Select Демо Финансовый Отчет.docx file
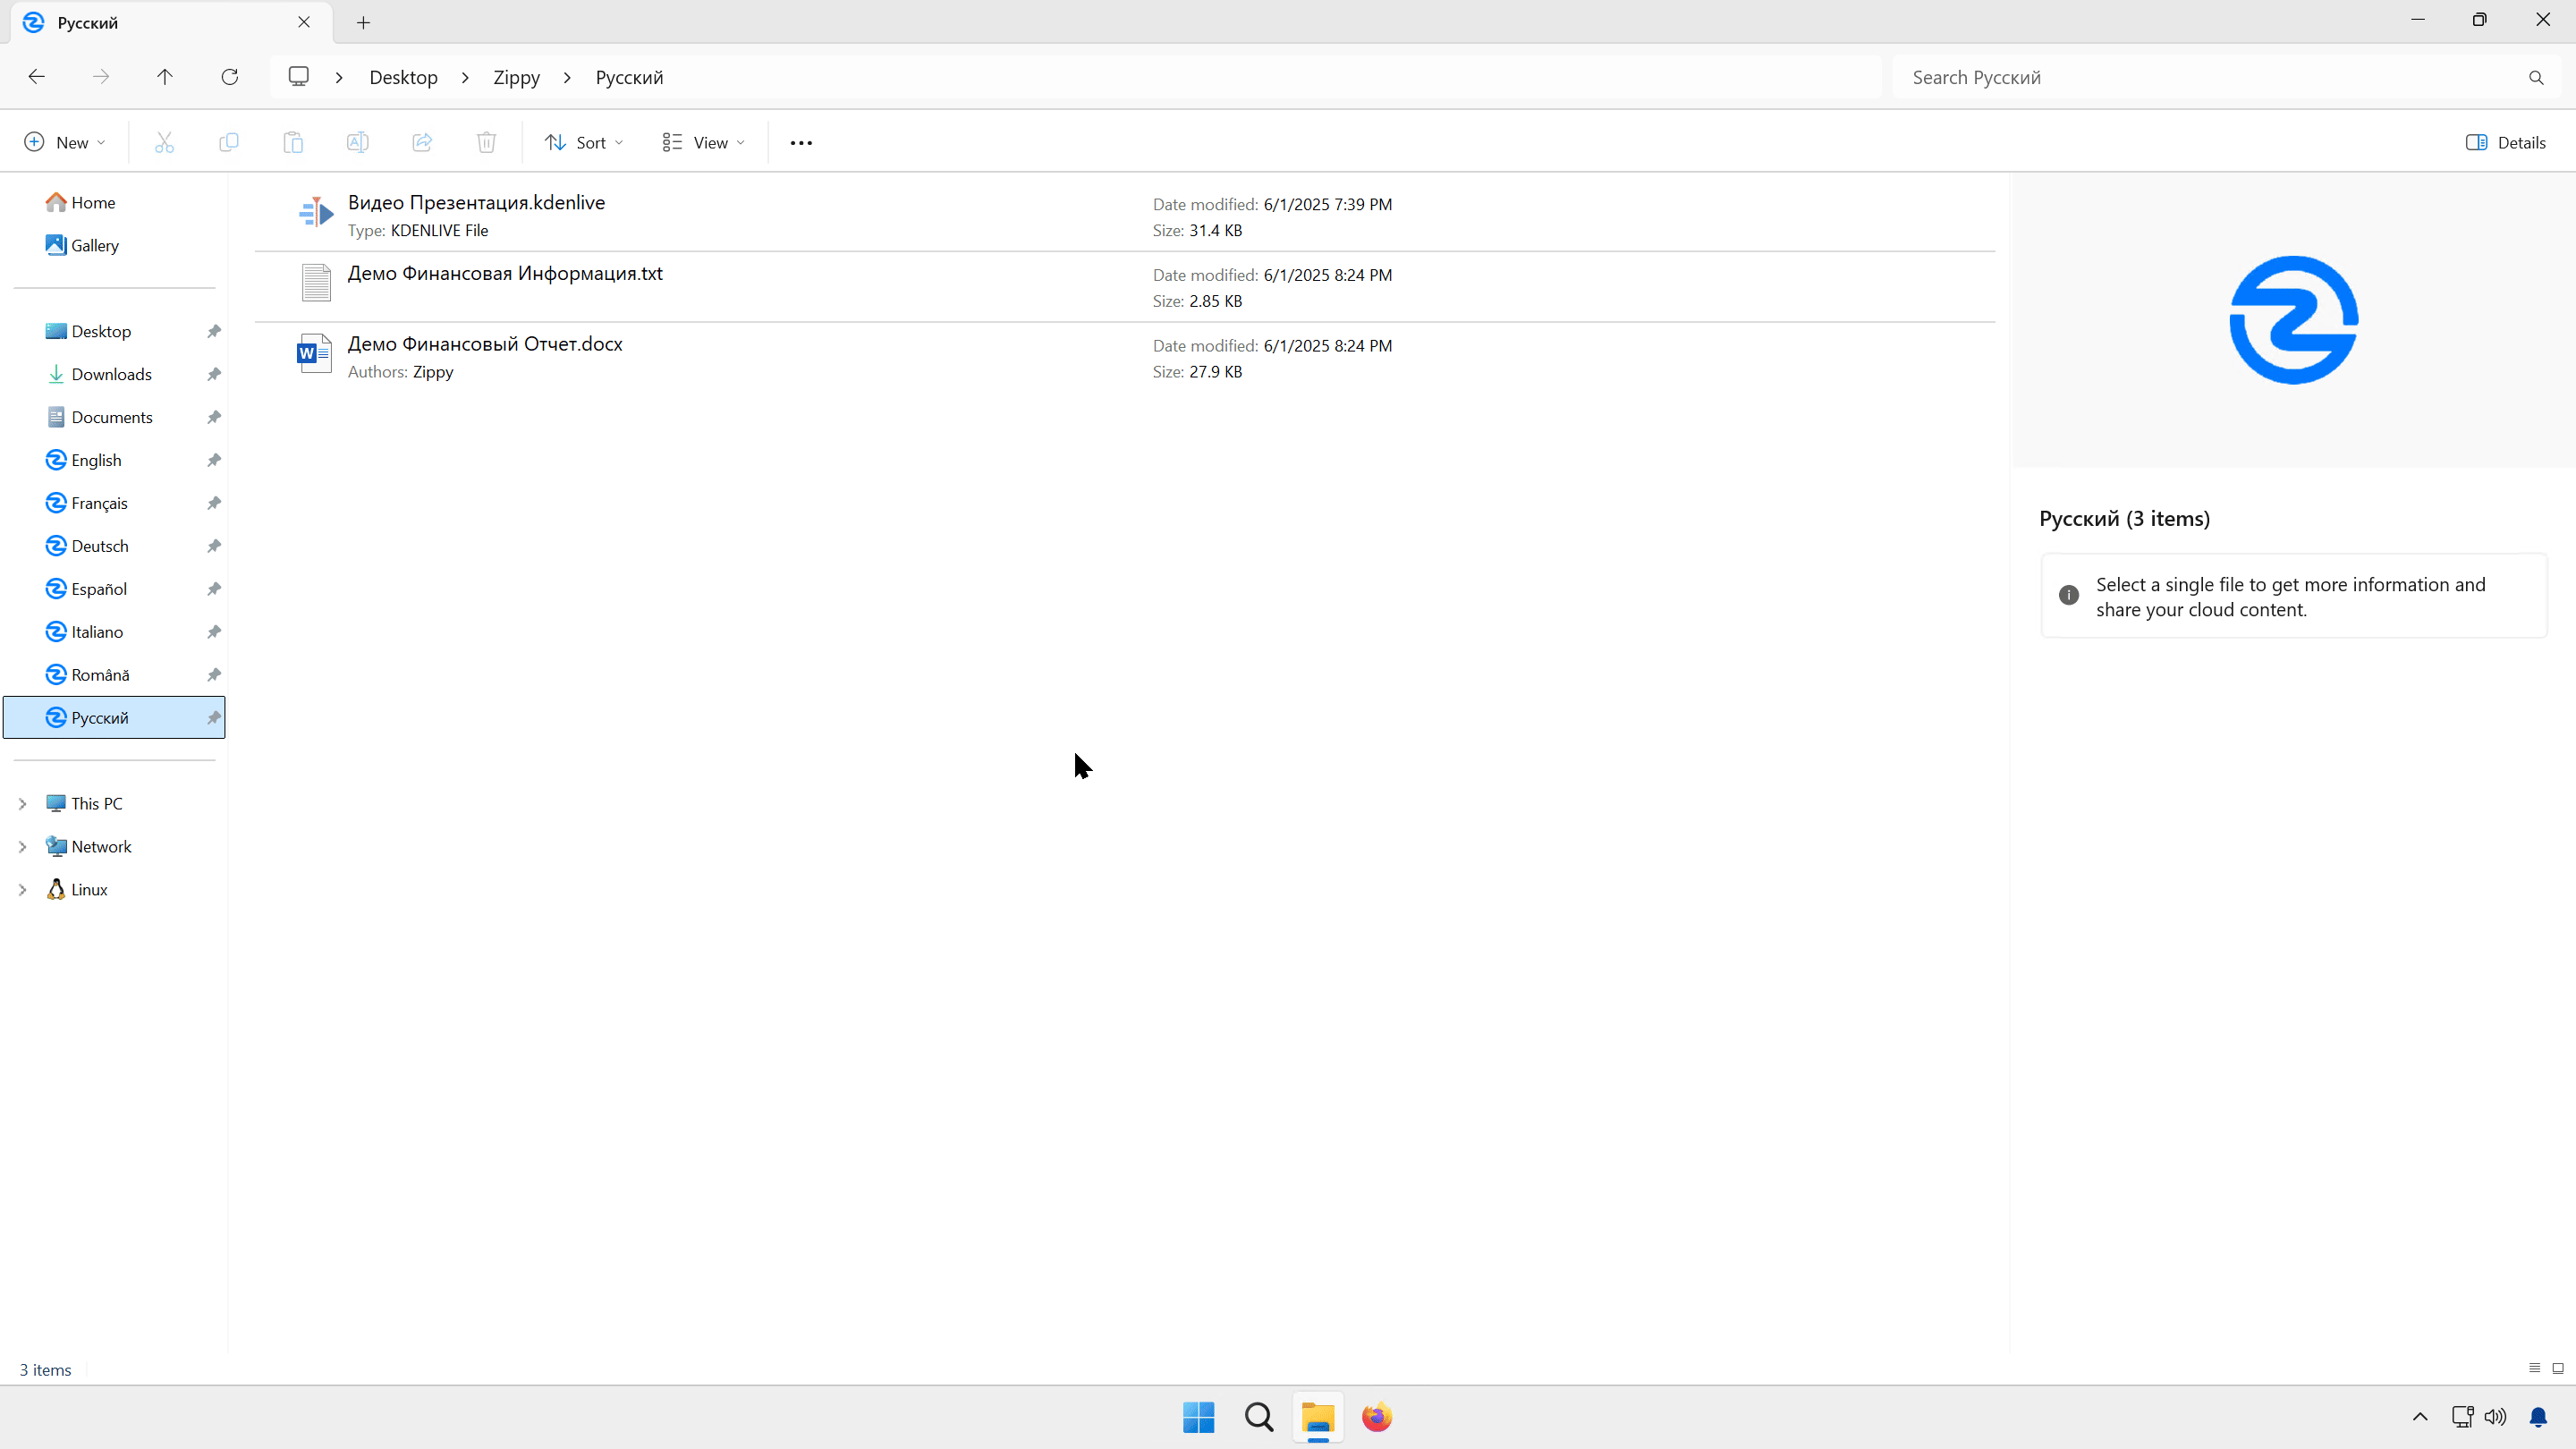The height and width of the screenshot is (1449, 2576). 1125,357
